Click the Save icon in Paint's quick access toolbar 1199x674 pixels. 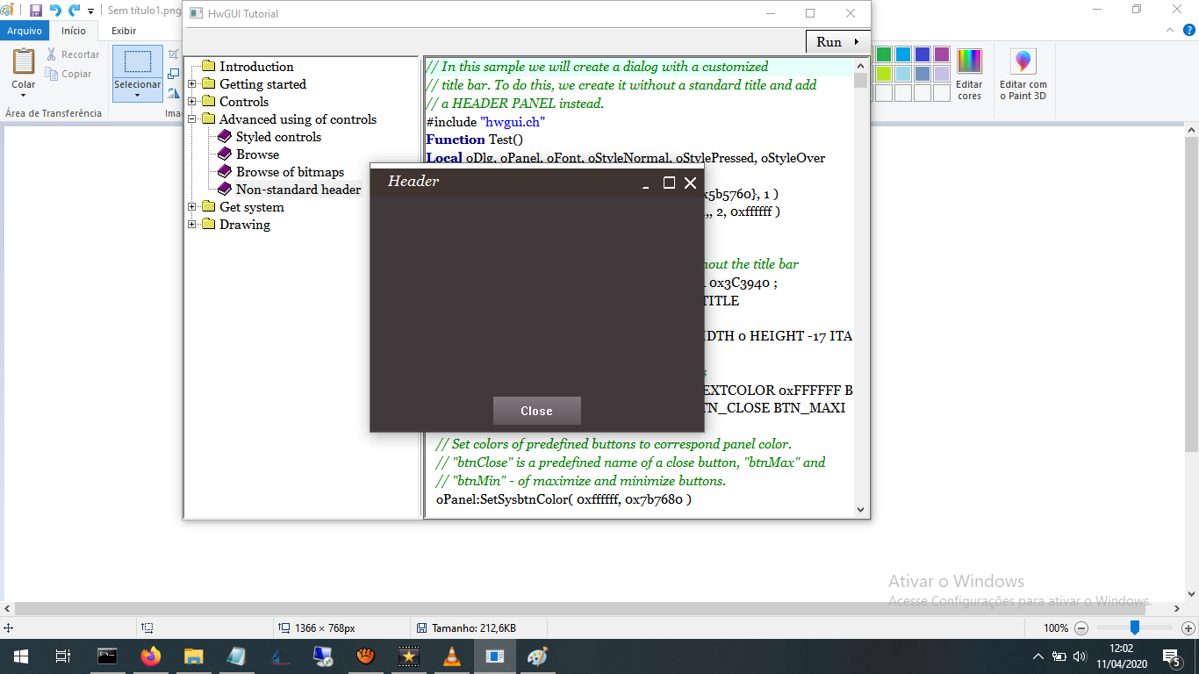(36, 11)
